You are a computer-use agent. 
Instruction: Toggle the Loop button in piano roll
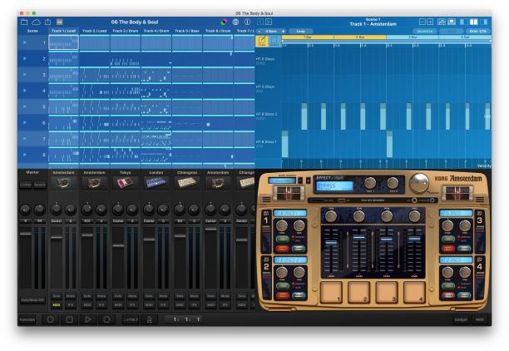click(300, 31)
